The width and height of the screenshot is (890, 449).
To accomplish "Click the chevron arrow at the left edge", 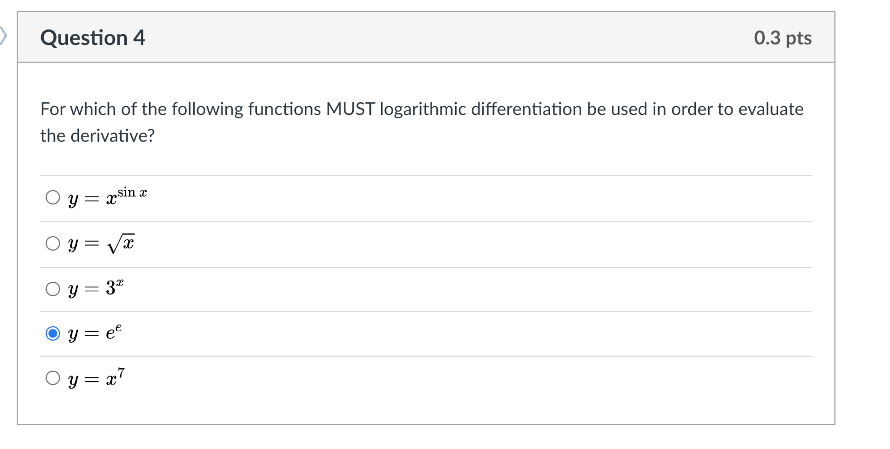I will tap(3, 37).
